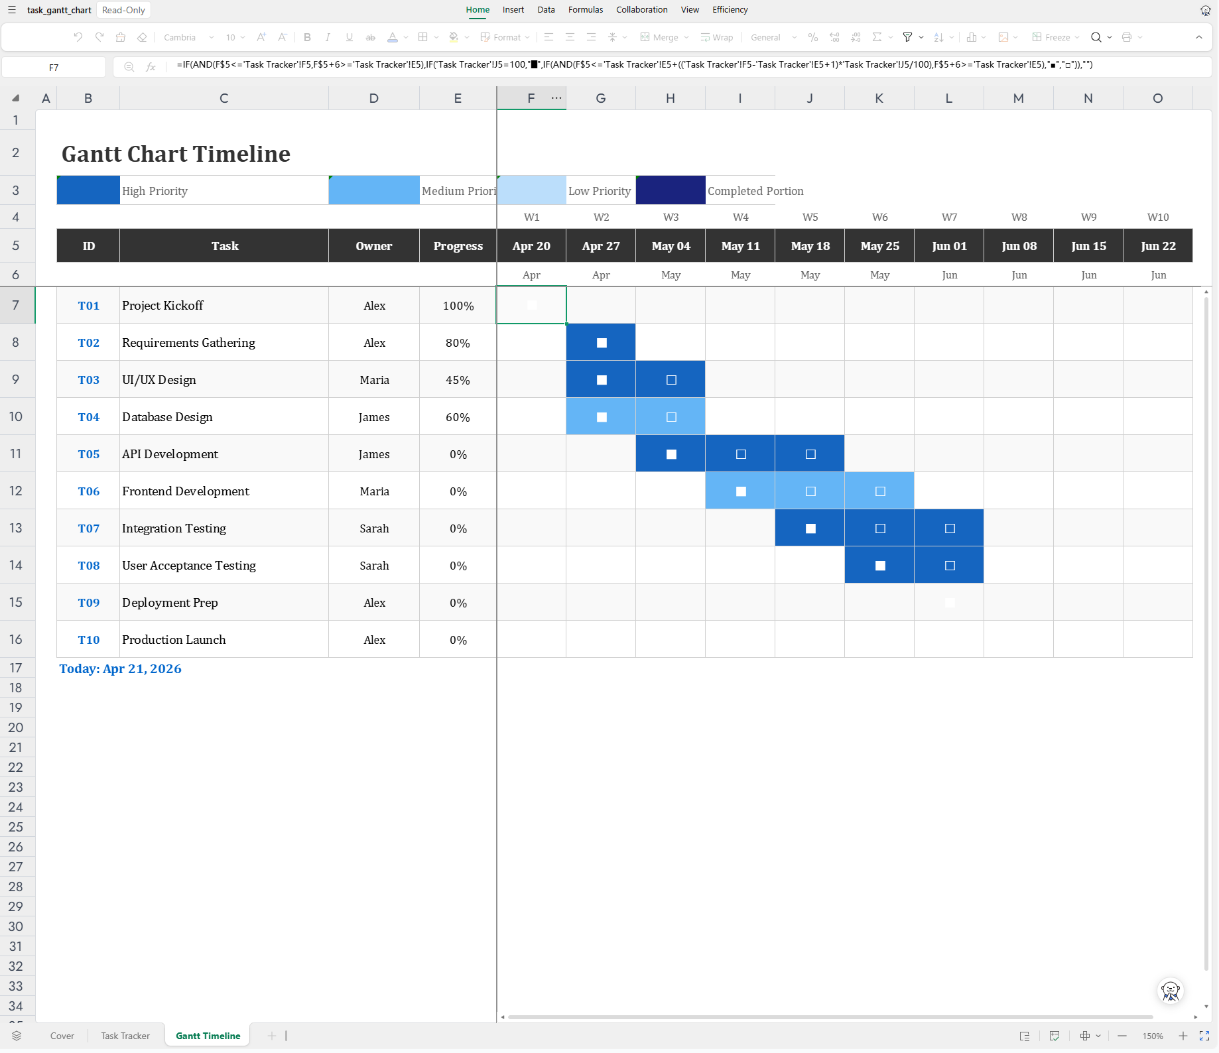The image size is (1219, 1053).
Task: Click the filter funnel icon
Action: (907, 37)
